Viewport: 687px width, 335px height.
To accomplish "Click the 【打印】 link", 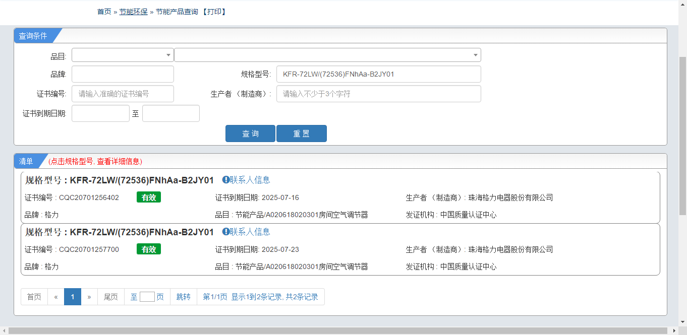I will pos(214,12).
